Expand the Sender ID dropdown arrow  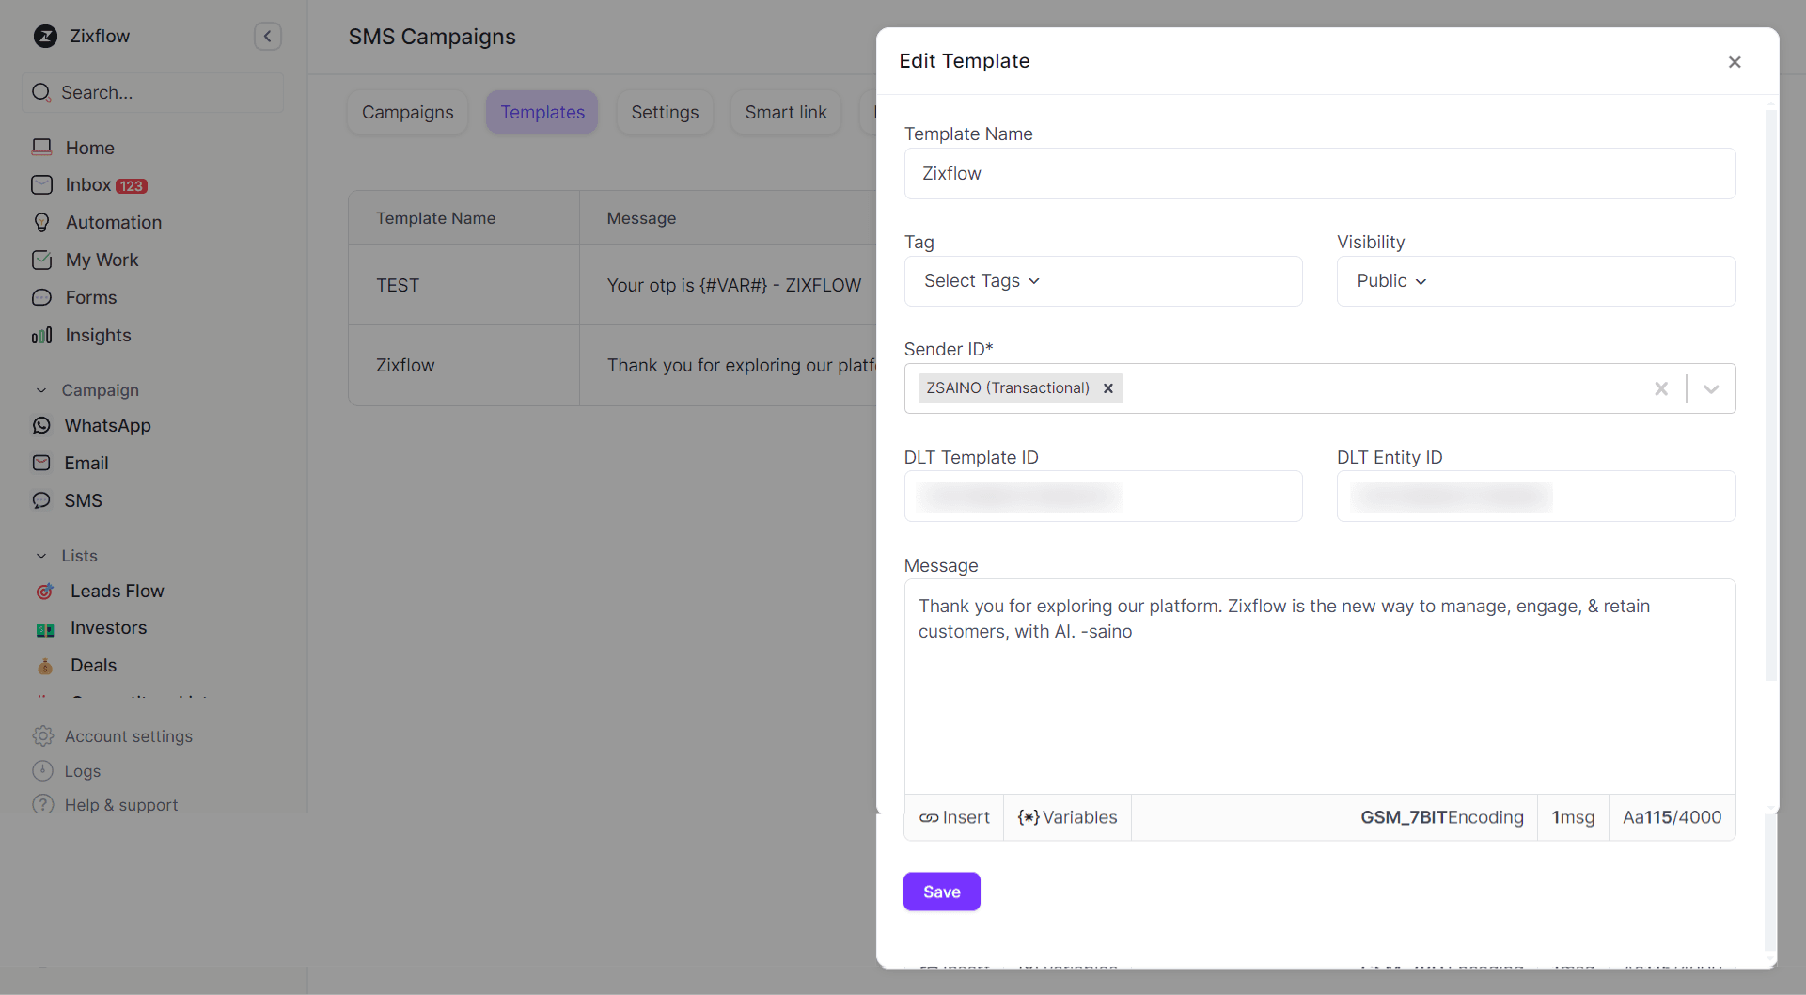tap(1711, 388)
